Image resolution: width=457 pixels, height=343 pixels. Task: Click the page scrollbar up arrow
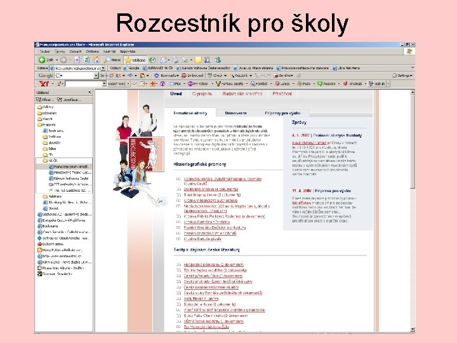tap(413, 92)
